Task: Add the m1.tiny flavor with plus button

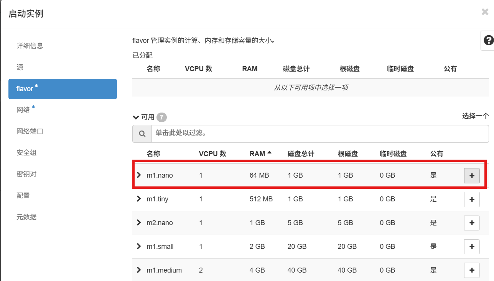Action: click(472, 199)
